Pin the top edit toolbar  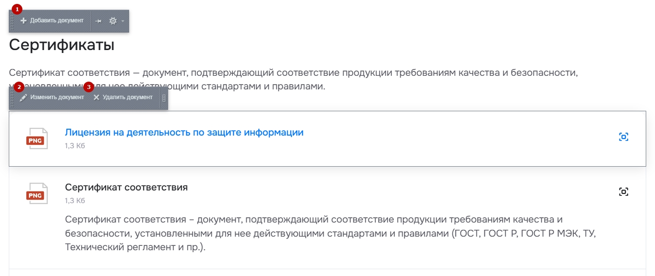tap(98, 21)
